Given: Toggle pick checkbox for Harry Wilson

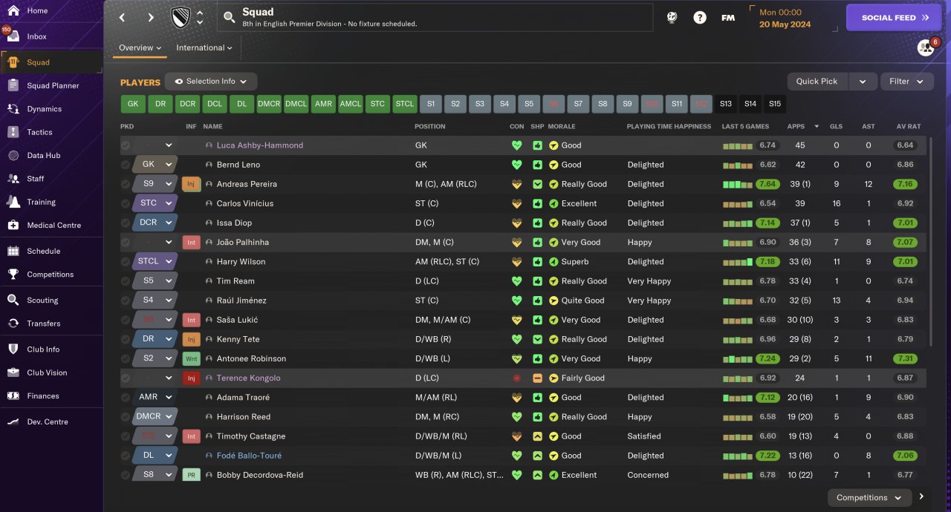Looking at the screenshot, I should (x=126, y=262).
